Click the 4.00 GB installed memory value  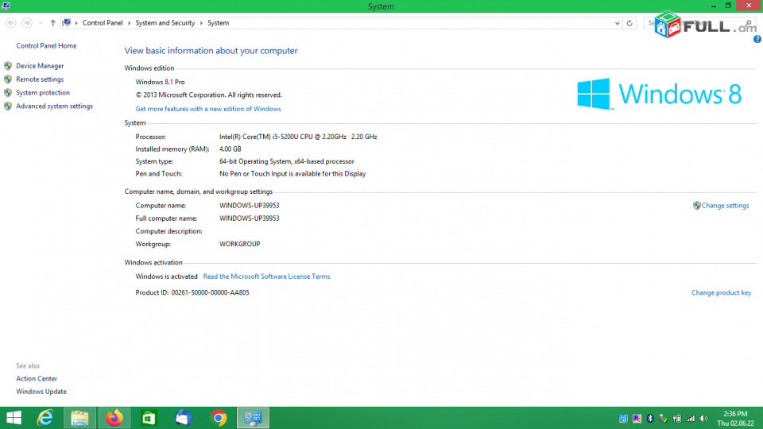(230, 149)
